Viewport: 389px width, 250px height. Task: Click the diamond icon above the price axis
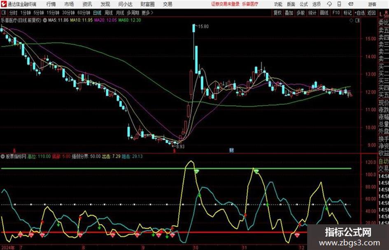point(351,21)
